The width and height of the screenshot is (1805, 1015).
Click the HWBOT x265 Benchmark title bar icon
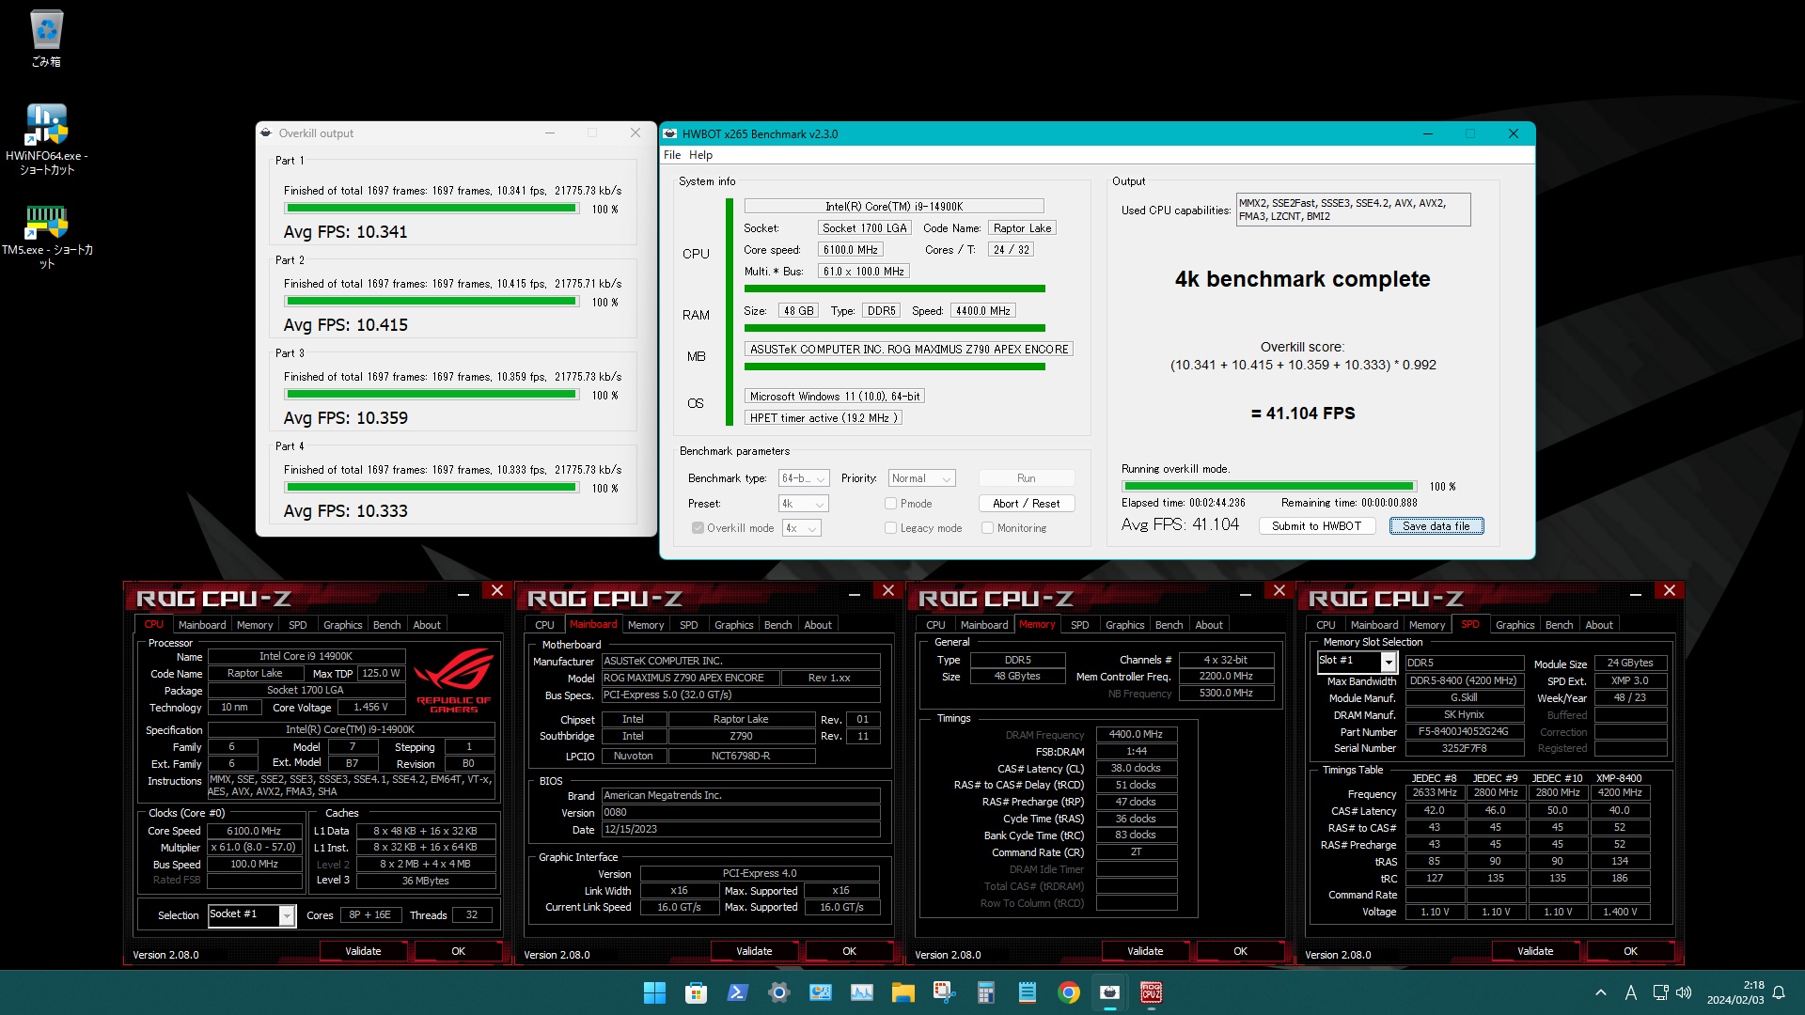click(x=669, y=133)
